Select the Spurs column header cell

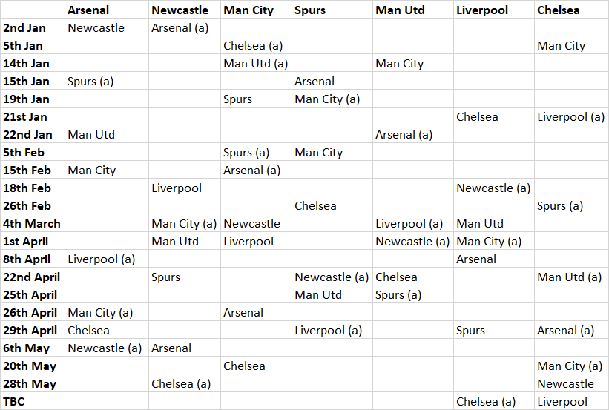click(332, 10)
